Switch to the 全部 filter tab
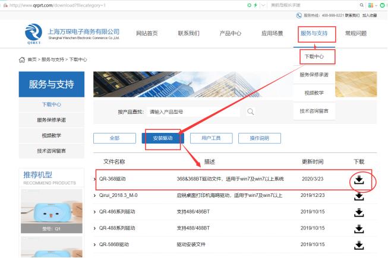 [x=115, y=138]
